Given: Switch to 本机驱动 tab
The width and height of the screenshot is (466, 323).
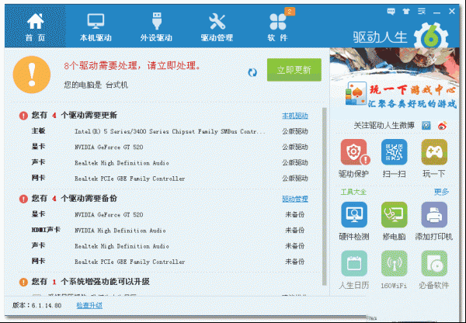Looking at the screenshot, I should click(96, 26).
